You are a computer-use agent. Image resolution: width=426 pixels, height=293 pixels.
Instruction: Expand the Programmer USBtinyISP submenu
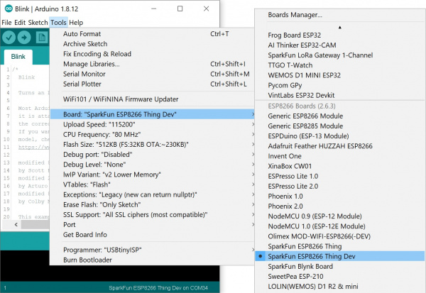coord(152,250)
